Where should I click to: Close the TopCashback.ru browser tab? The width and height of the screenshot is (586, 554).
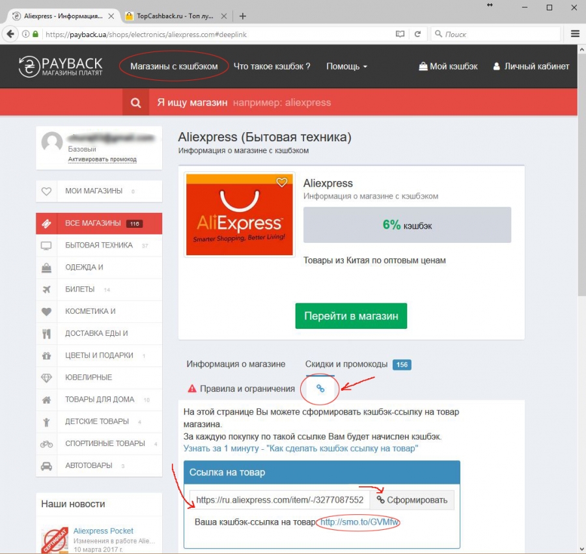coord(224,16)
